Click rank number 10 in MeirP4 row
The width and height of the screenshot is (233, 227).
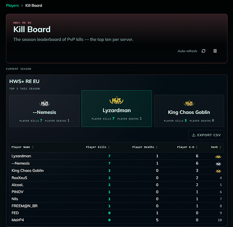[220, 220]
